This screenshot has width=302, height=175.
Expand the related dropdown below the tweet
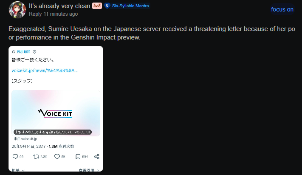click(18, 170)
